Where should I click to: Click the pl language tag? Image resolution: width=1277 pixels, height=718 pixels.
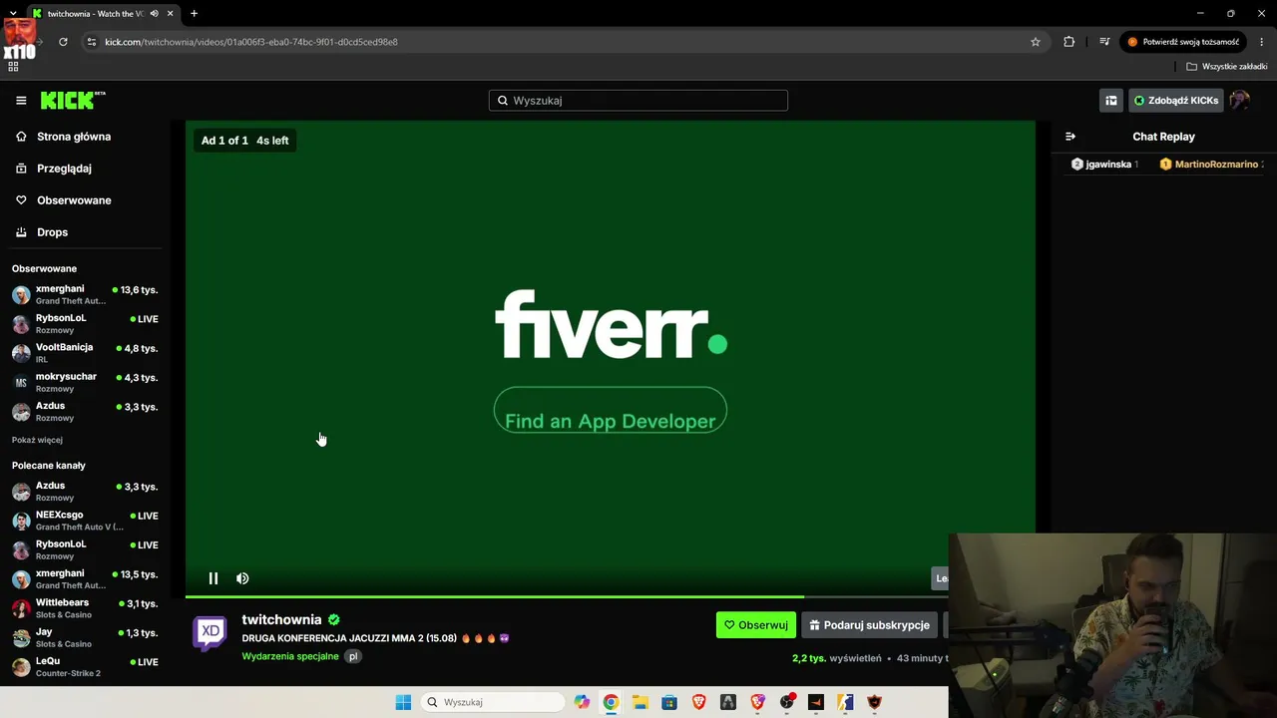pyautogui.click(x=353, y=656)
